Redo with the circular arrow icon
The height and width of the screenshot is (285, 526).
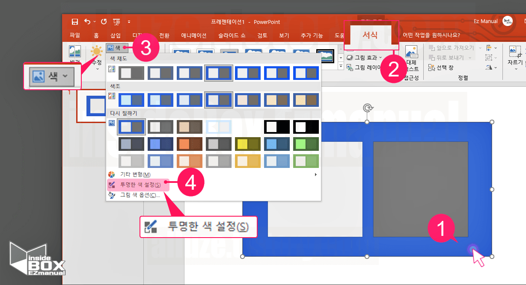pos(104,22)
